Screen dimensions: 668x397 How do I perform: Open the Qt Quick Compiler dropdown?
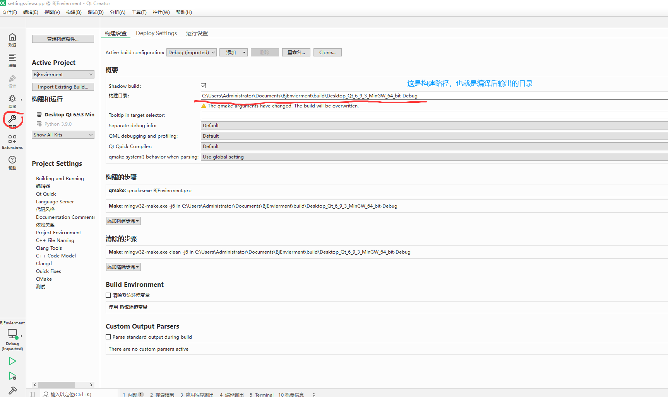[x=434, y=147]
